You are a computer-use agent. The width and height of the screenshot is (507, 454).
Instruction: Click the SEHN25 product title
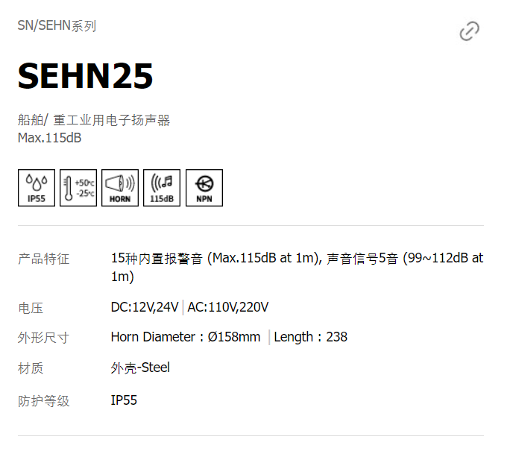(85, 76)
